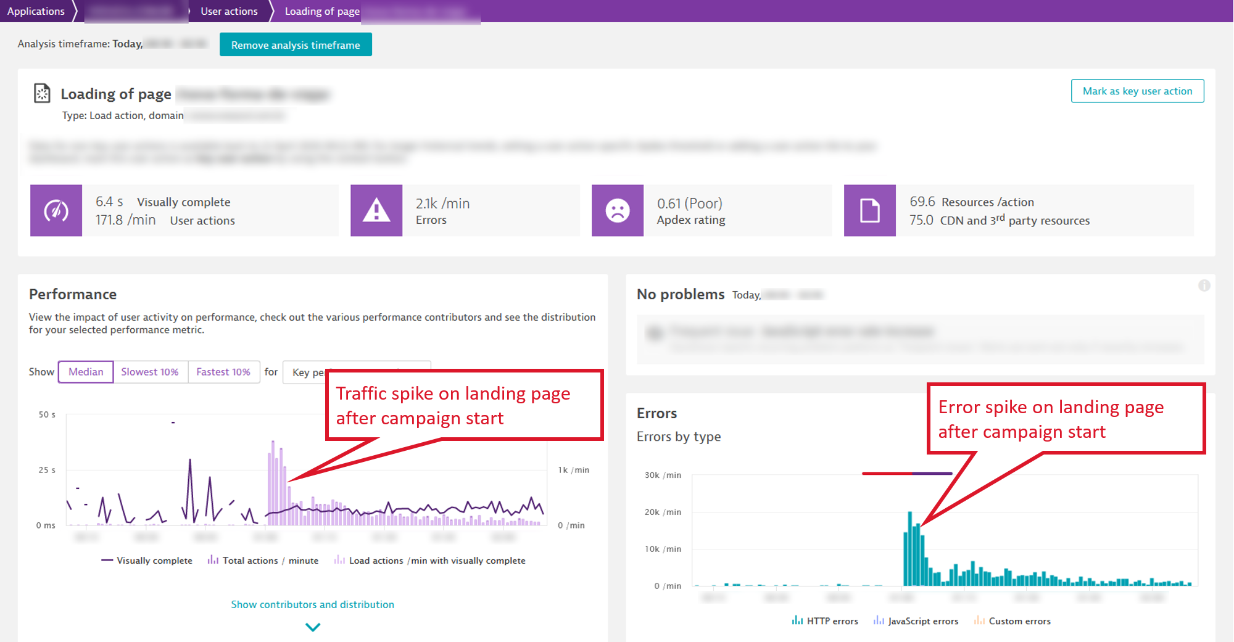Select the Median performance option

coord(86,372)
